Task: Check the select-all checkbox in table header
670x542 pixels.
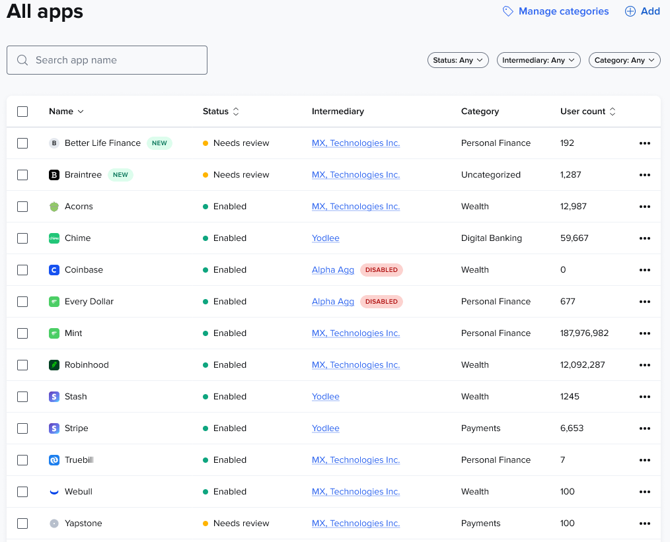Action: 22,112
